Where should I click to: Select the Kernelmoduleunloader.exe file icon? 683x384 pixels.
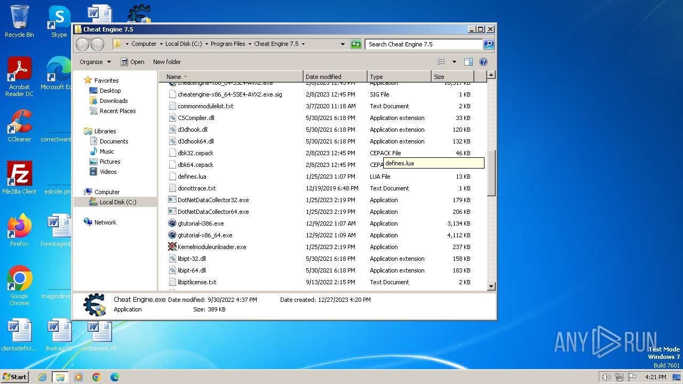point(172,247)
